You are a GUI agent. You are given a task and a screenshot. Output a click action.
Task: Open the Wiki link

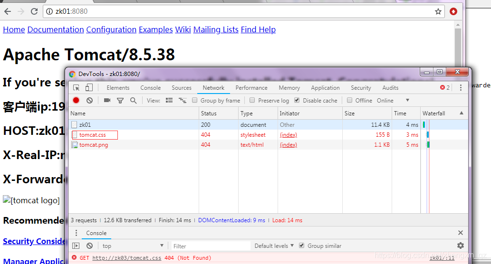(183, 29)
